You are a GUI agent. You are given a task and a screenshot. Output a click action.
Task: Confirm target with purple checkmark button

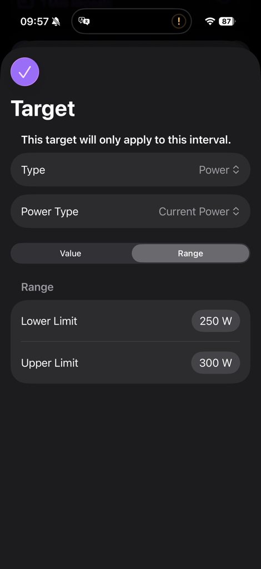click(24, 72)
